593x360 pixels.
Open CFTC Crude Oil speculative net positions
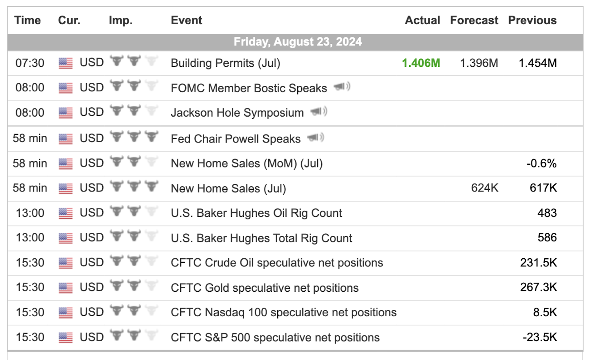[x=277, y=263]
